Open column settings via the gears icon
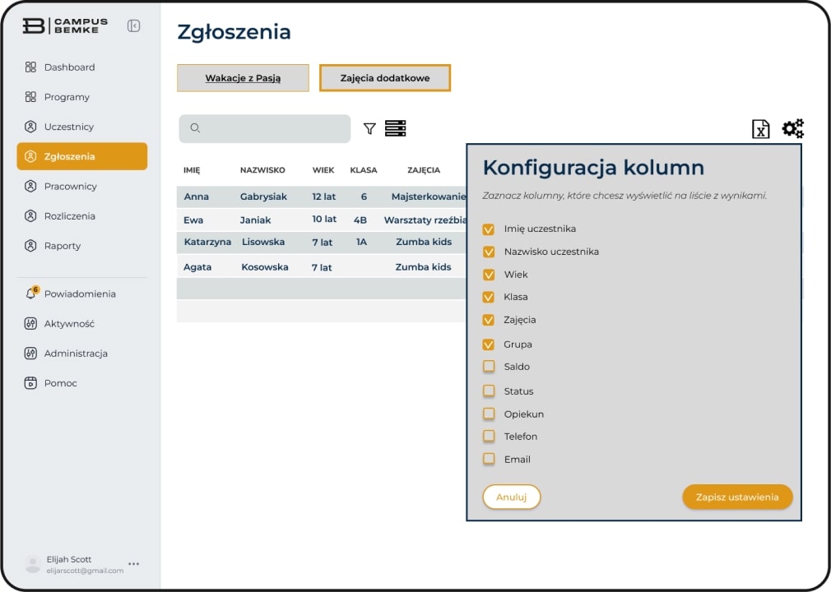The image size is (831, 592). 792,128
